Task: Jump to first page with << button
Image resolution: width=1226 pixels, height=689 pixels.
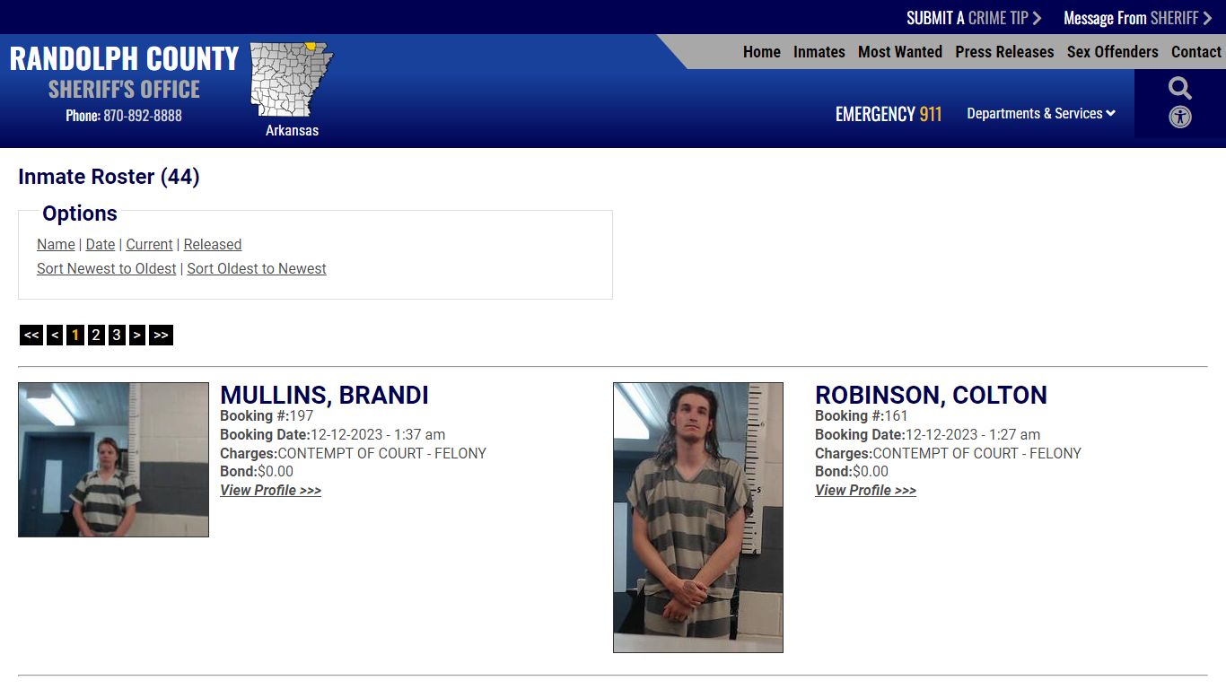Action: pos(31,335)
